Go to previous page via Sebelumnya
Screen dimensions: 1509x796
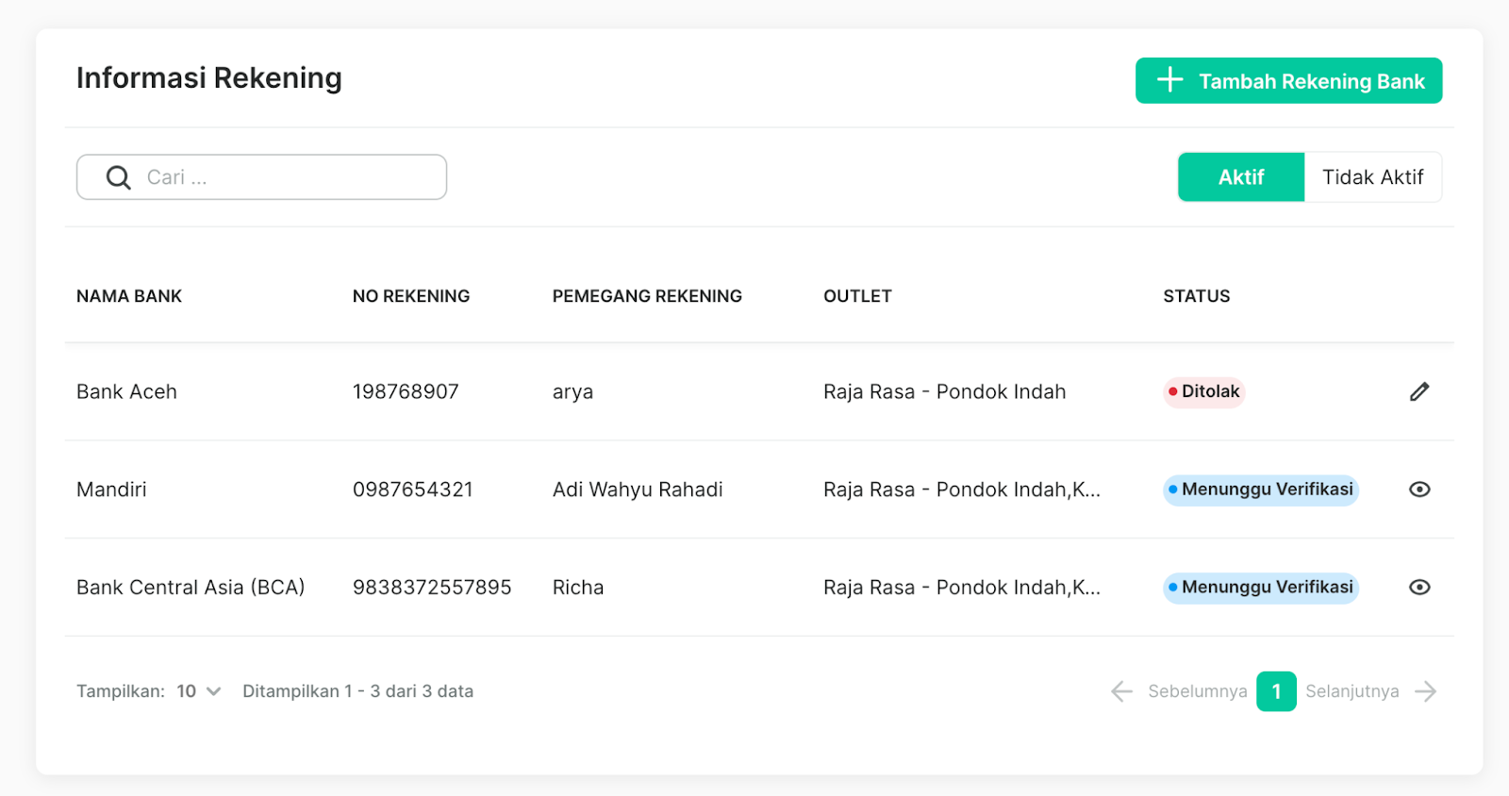point(1179,691)
